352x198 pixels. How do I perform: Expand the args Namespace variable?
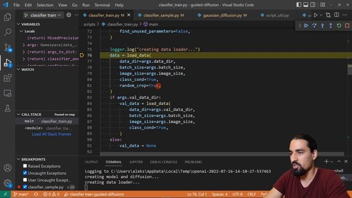[24, 45]
